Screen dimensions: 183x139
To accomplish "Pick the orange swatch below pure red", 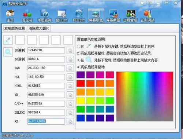I will point(81,92).
